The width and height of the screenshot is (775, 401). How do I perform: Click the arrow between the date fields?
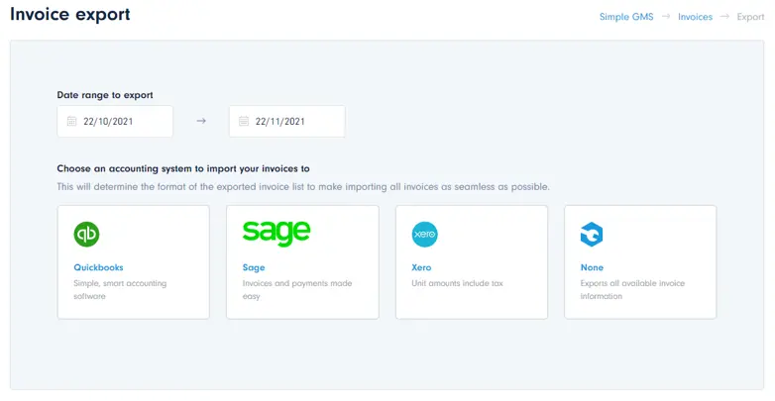pyautogui.click(x=201, y=122)
